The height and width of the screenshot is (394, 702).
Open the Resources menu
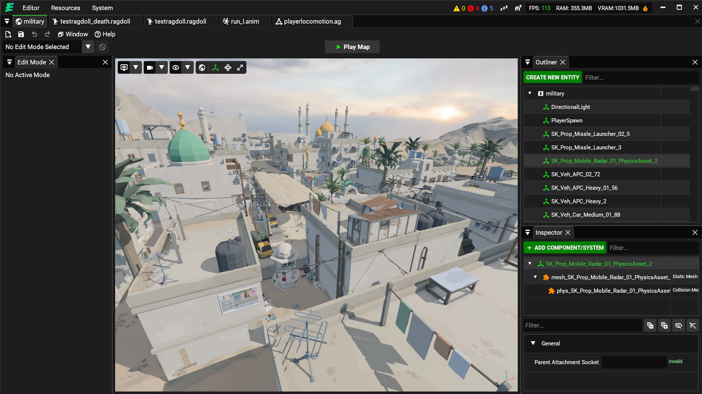[x=65, y=8]
